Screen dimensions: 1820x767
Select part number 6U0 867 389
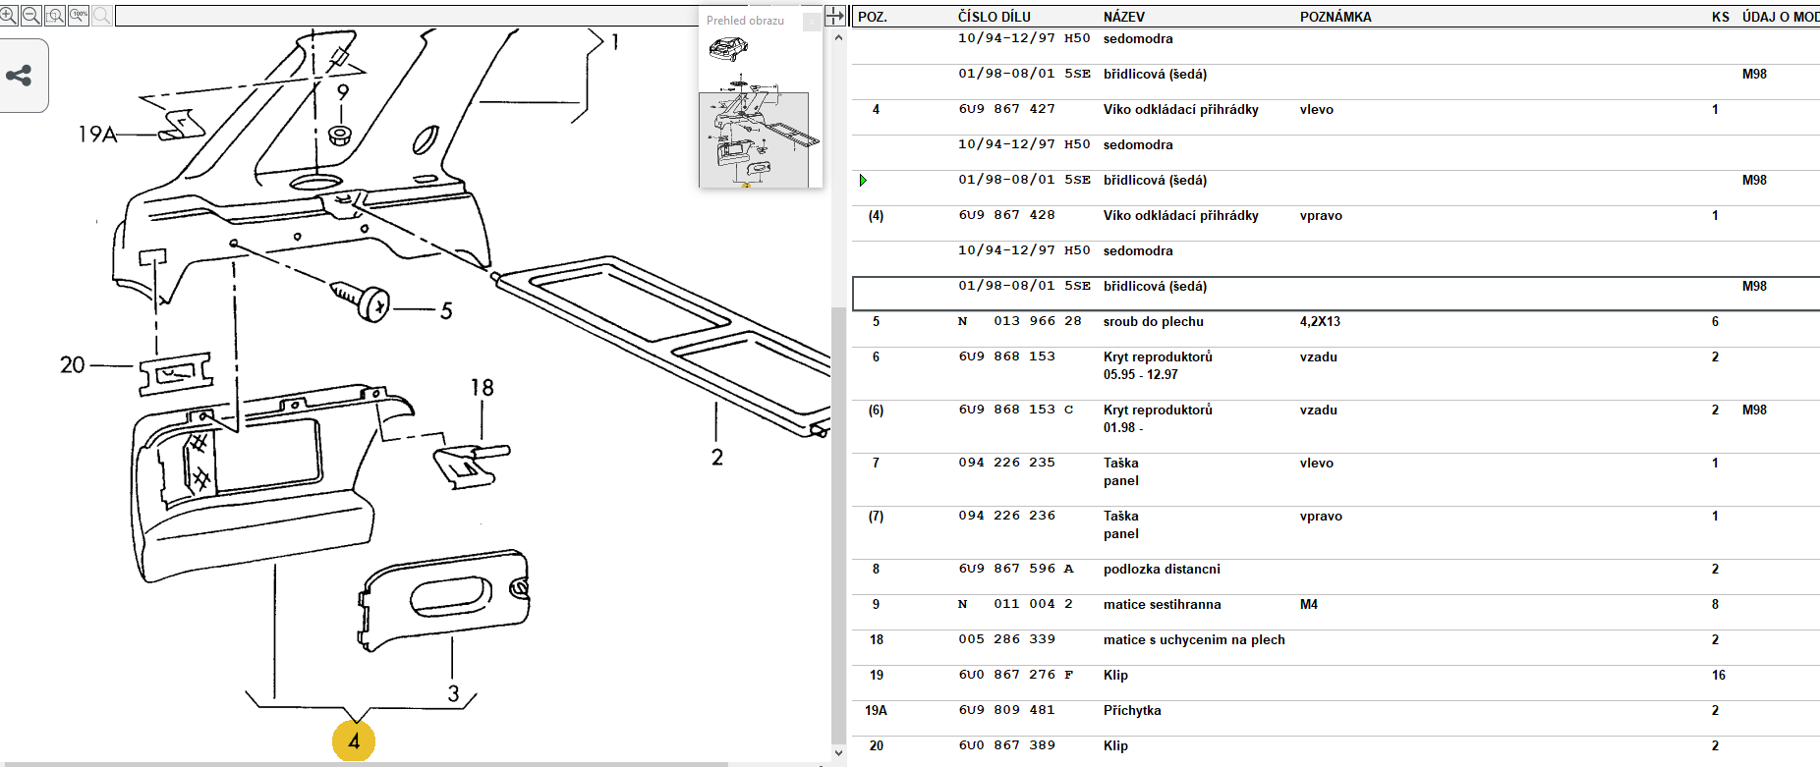pos(1007,745)
